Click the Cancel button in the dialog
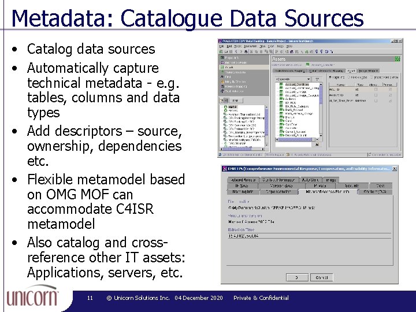416x312 pixels. (322, 277)
